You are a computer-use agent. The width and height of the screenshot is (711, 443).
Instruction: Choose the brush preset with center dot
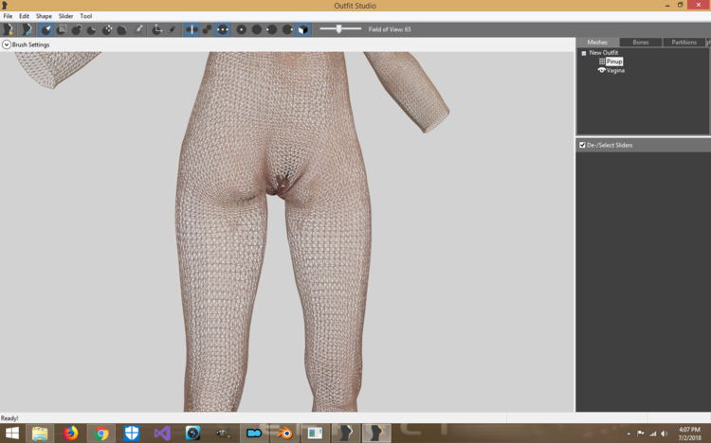tap(241, 29)
